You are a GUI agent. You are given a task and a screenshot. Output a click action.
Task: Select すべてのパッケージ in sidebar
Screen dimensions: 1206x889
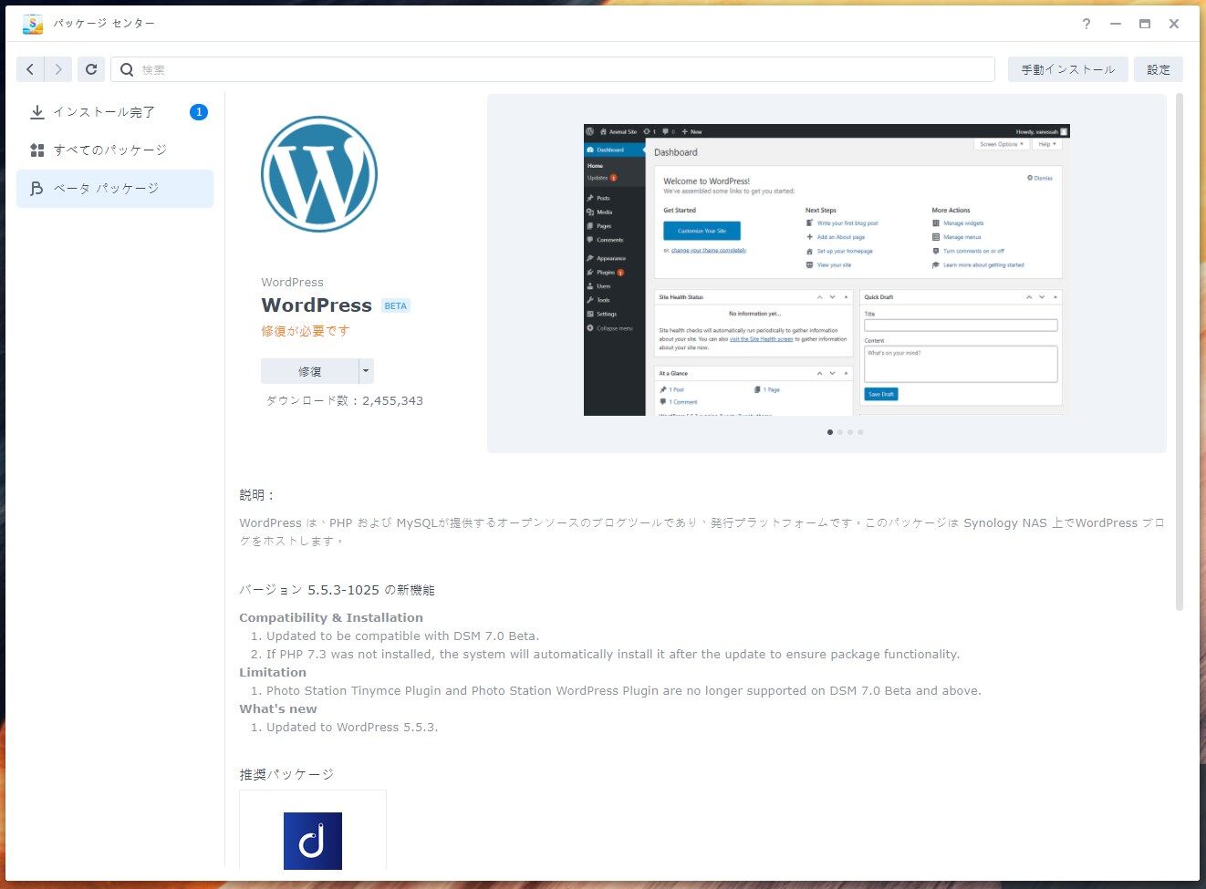coord(115,150)
